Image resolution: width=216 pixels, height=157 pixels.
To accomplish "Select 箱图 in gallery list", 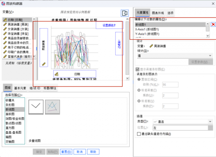I will [x=15, y=137].
